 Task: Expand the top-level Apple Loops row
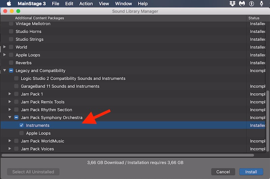tap(5, 55)
